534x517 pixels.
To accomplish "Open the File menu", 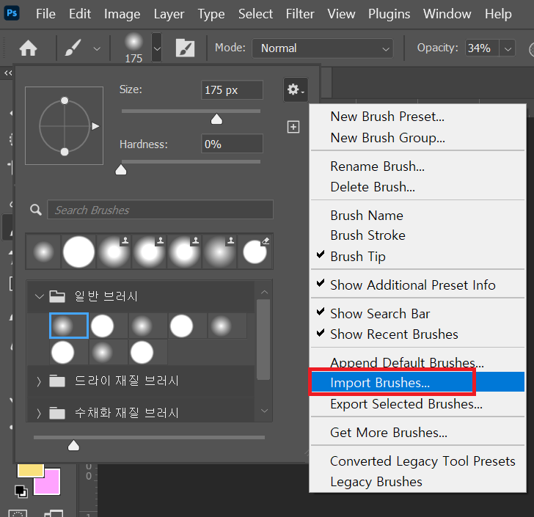I will point(45,14).
